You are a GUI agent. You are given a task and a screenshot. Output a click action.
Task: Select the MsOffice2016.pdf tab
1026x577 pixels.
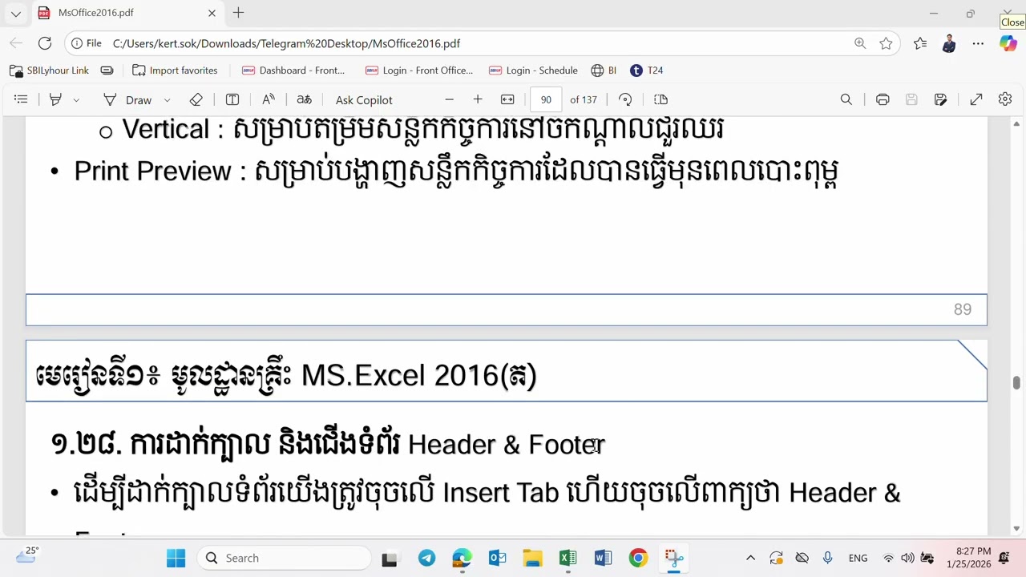coord(127,13)
